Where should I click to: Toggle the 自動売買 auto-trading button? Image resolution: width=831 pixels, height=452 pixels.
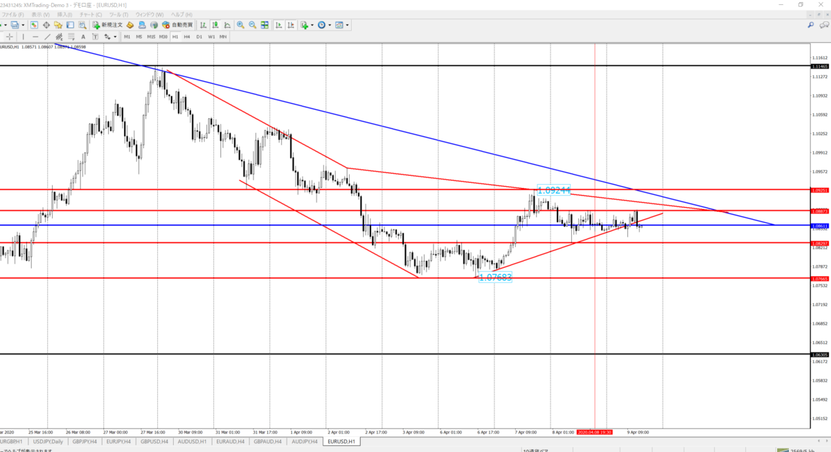pos(178,25)
